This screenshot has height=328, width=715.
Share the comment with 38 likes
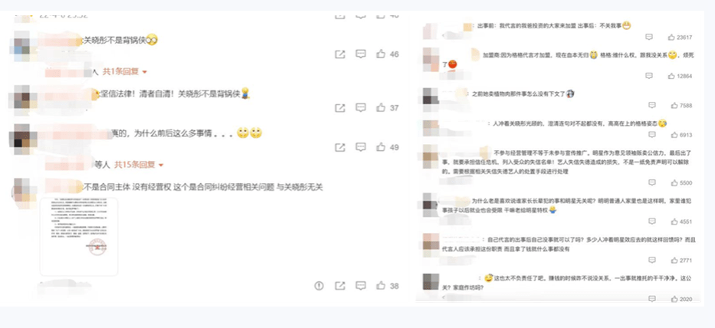coord(339,286)
